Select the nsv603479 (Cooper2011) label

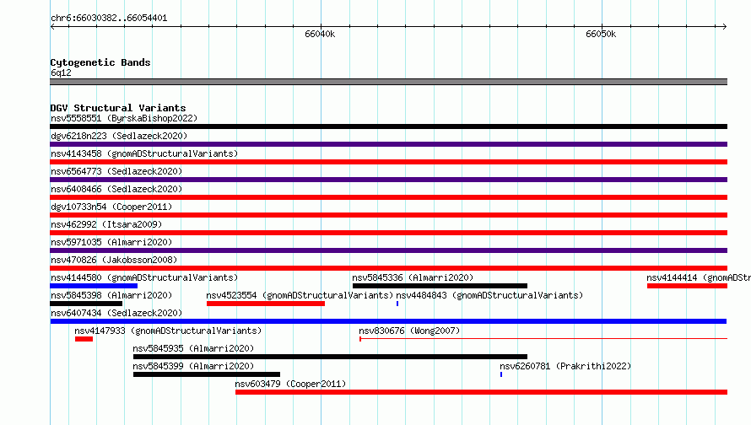coord(290,384)
